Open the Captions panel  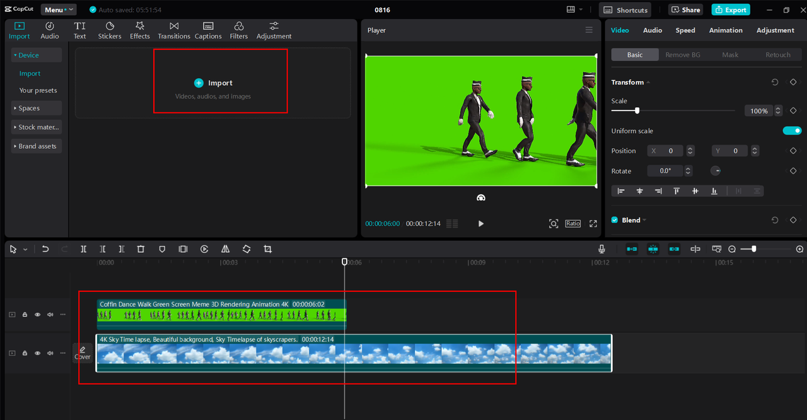[x=208, y=30]
